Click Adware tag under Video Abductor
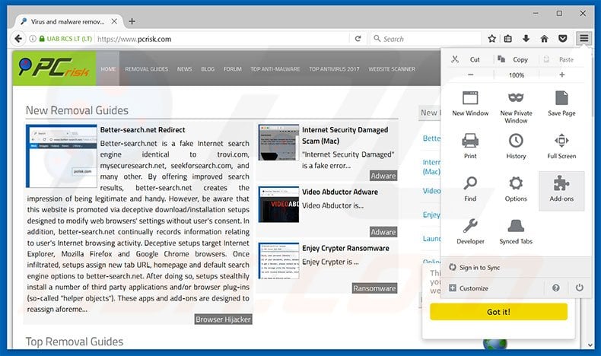The image size is (601, 356). coord(383,232)
